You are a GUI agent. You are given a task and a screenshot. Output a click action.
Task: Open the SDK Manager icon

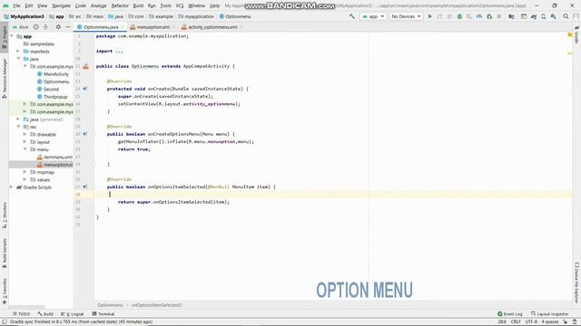point(553,16)
